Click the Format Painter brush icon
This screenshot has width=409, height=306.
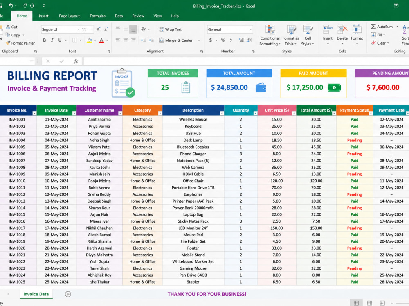coord(8,43)
